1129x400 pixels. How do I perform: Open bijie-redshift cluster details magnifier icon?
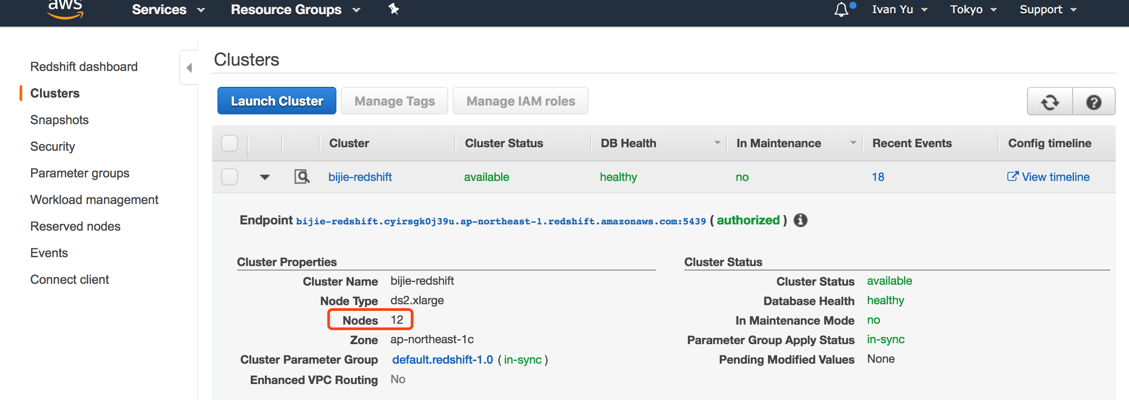pos(302,176)
